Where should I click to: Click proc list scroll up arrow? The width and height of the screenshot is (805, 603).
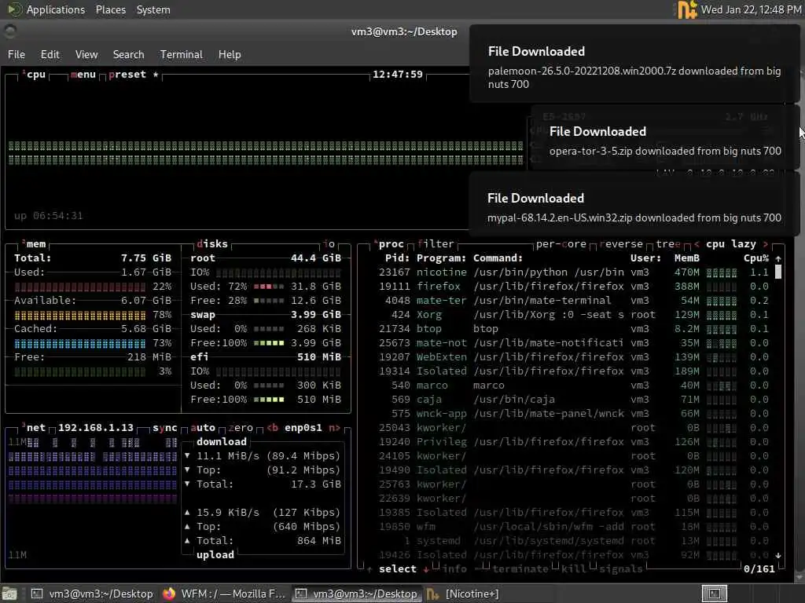778,259
